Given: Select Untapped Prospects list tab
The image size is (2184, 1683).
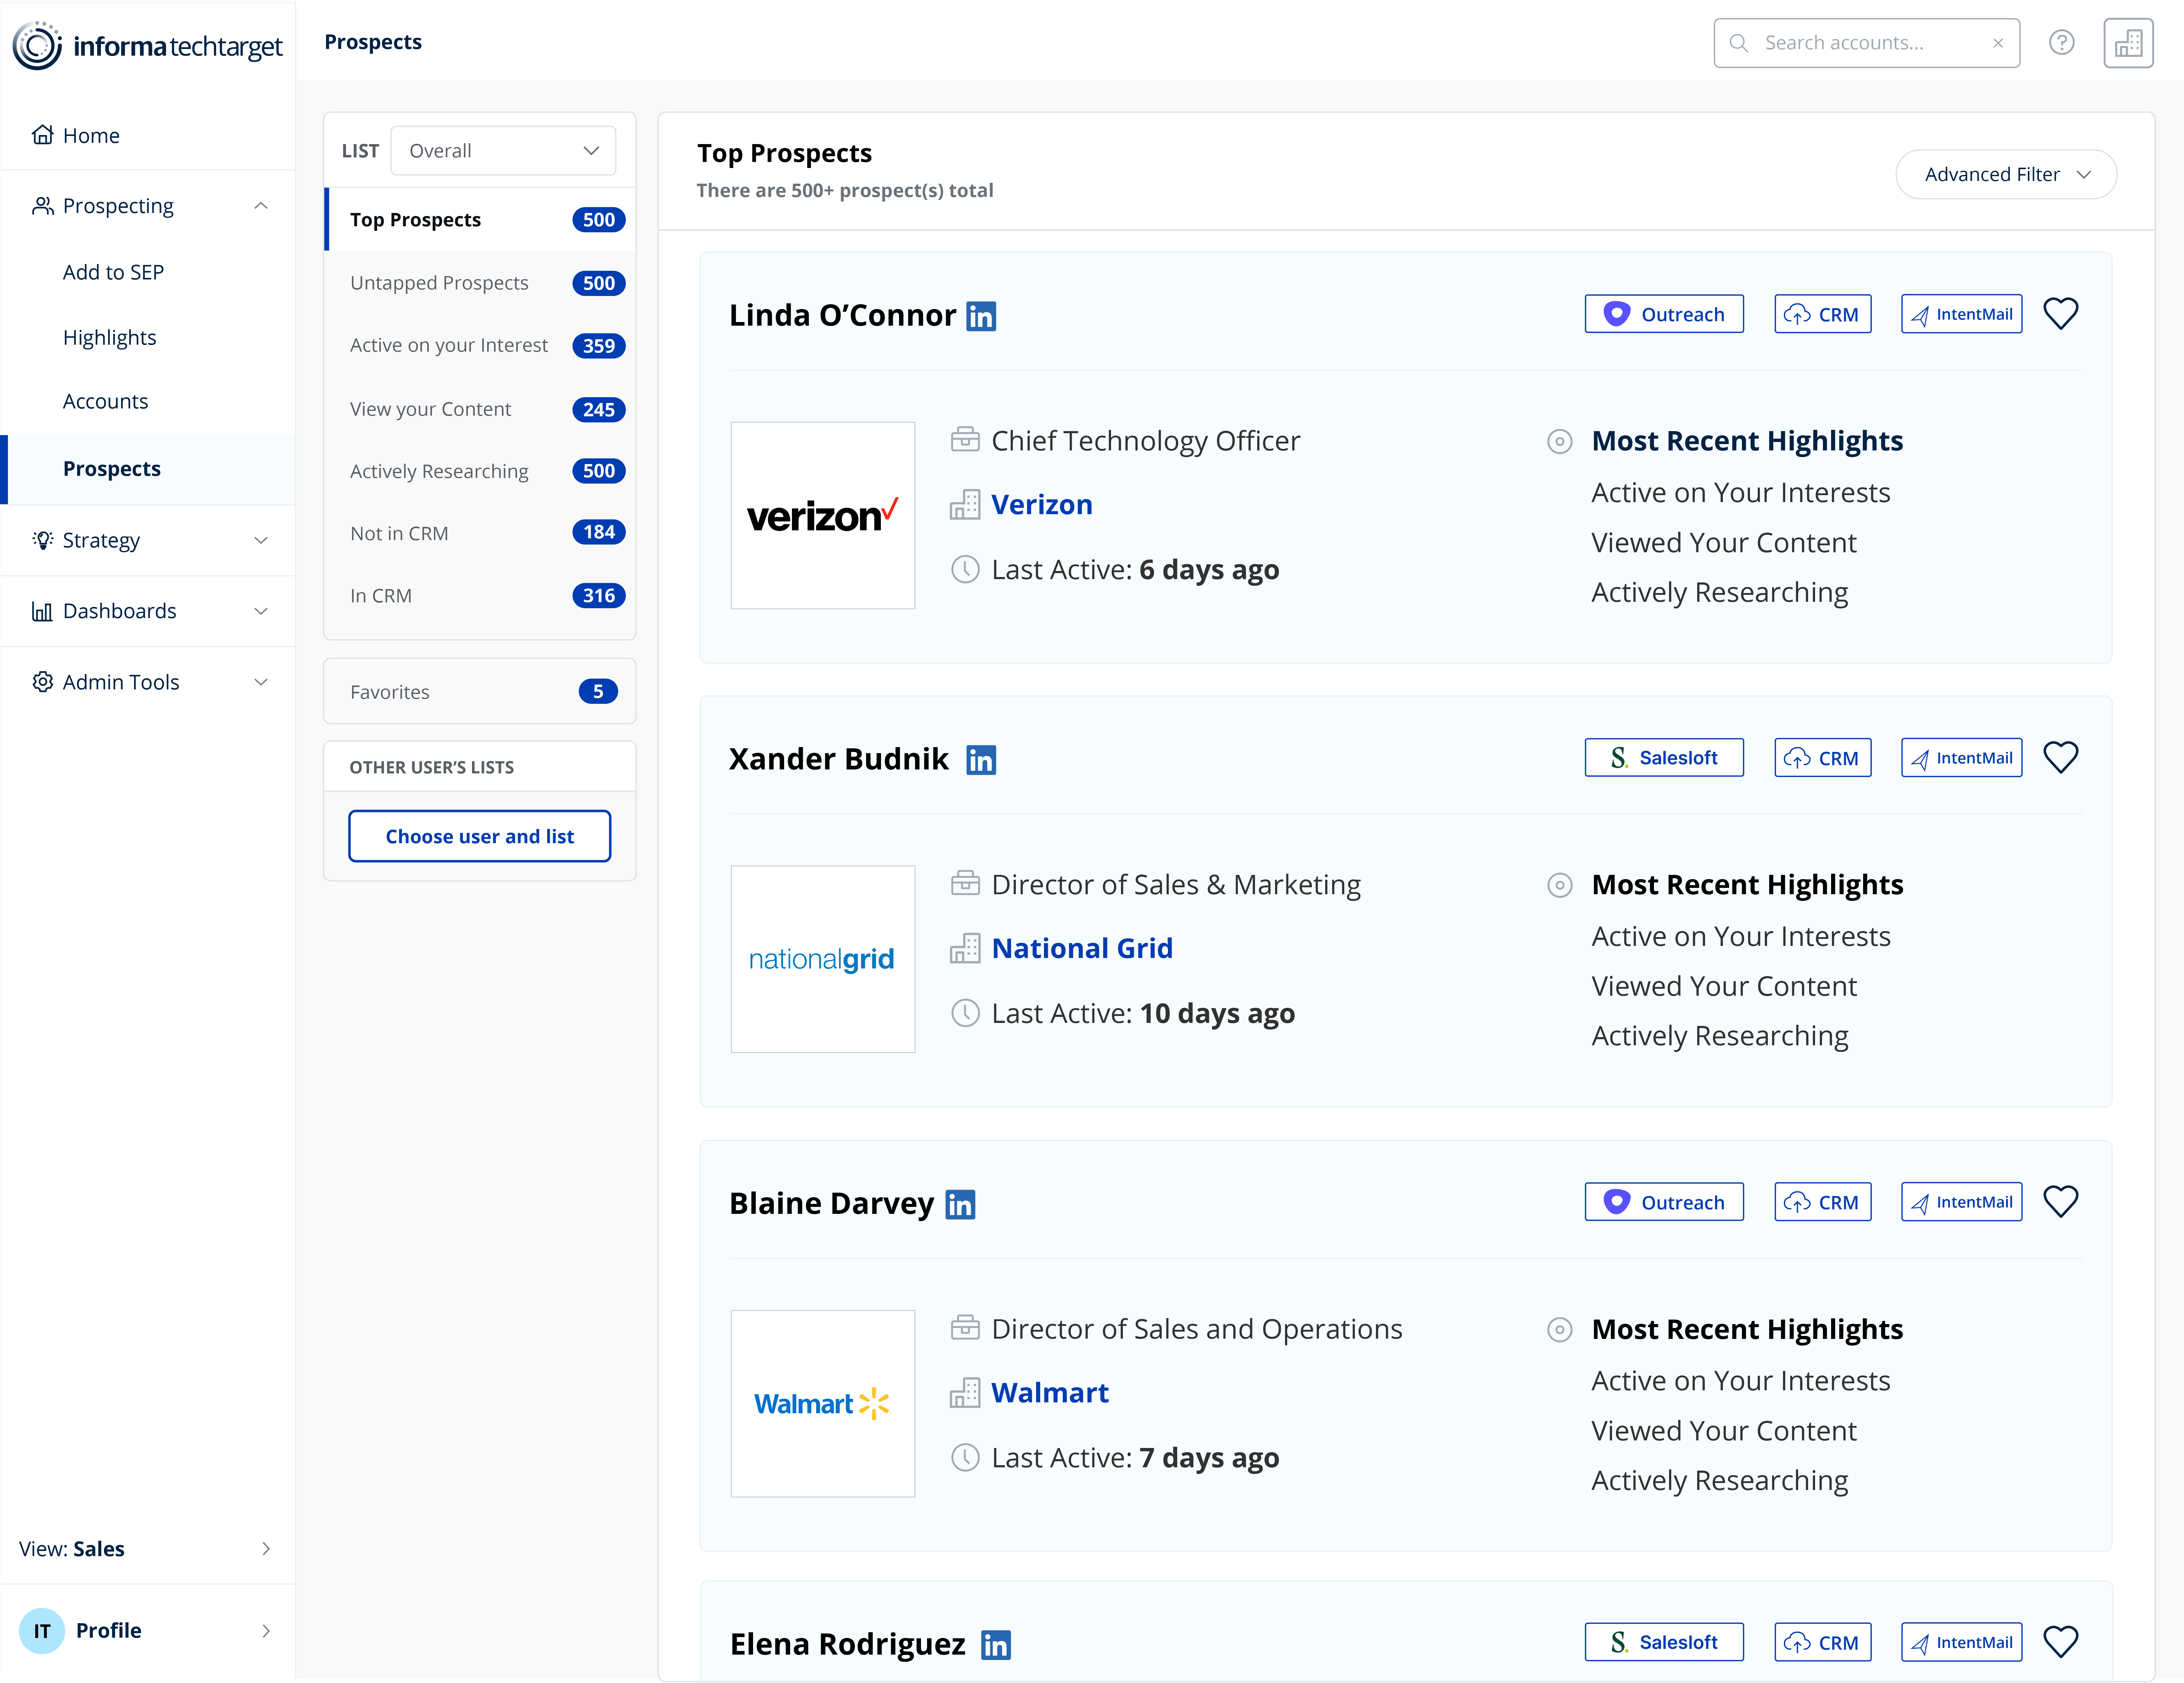Looking at the screenshot, I should tap(439, 283).
